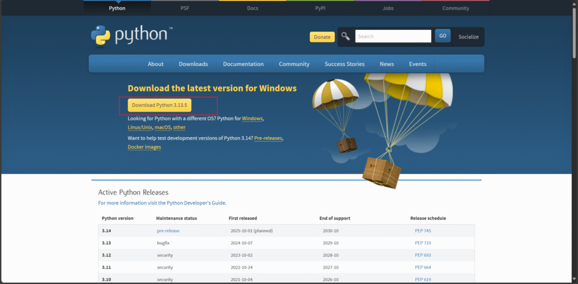Screen dimensions: 578x284
Task: Open the About navigation menu
Action: pyautogui.click(x=156, y=64)
